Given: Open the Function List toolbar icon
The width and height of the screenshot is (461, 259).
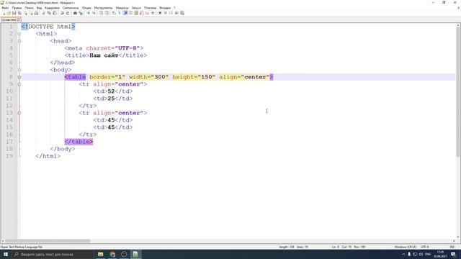Looking at the screenshot, I should click(142, 13).
